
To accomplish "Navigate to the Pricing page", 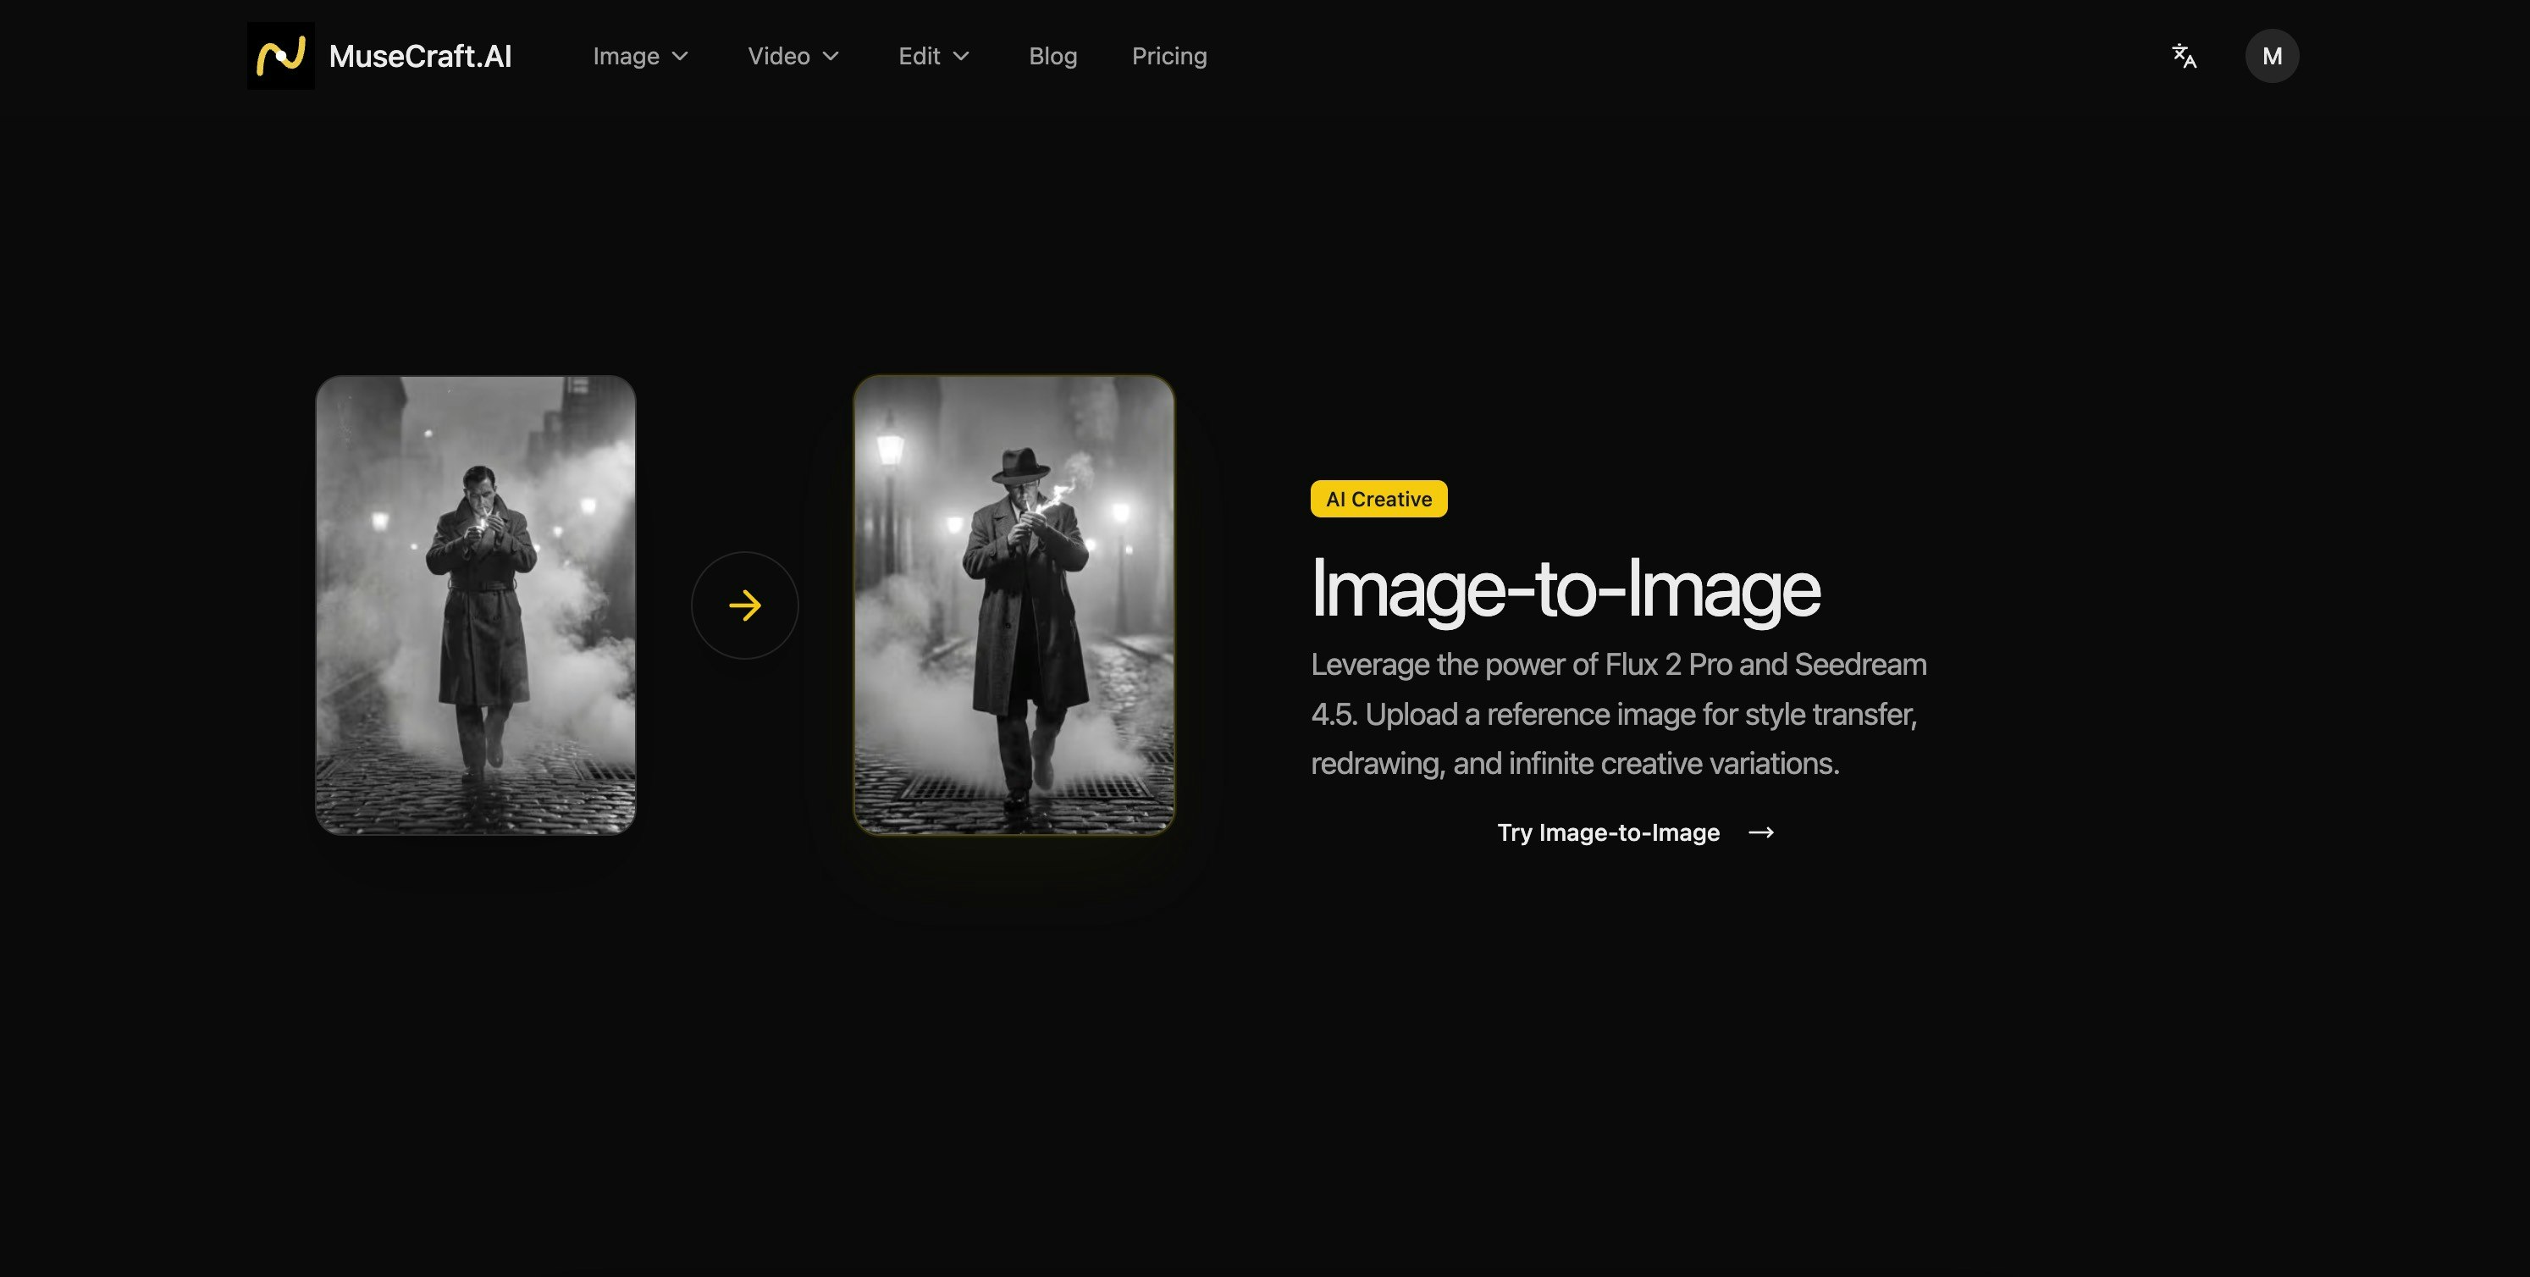I will (1168, 56).
